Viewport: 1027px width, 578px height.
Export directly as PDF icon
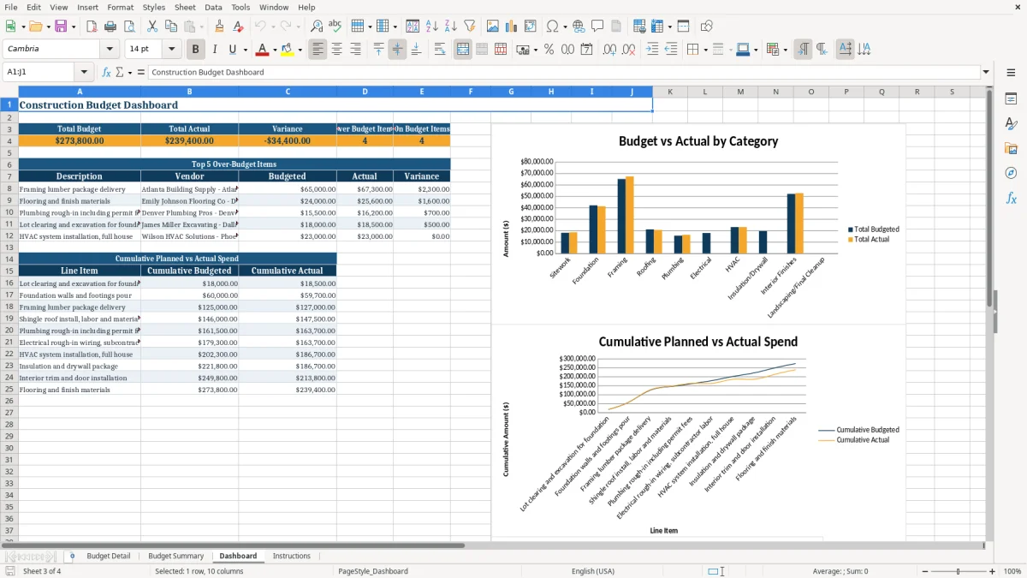point(91,27)
